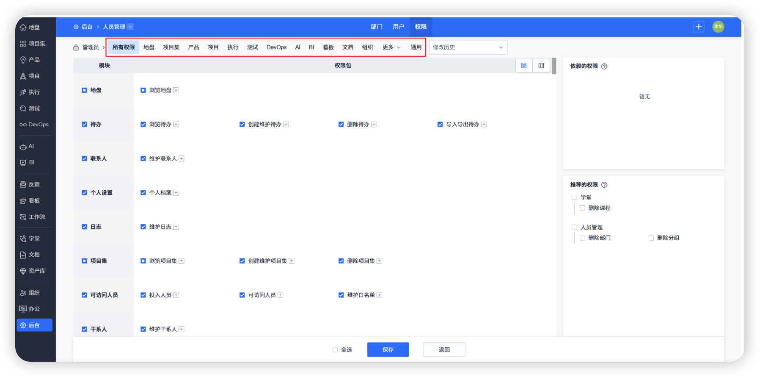Switch to the 部门 tab
The image size is (760, 377).
click(377, 27)
